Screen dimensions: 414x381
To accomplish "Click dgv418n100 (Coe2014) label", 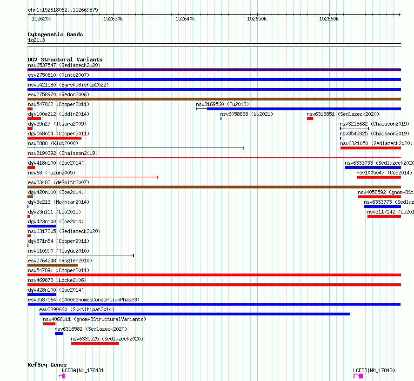I will tap(56, 163).
